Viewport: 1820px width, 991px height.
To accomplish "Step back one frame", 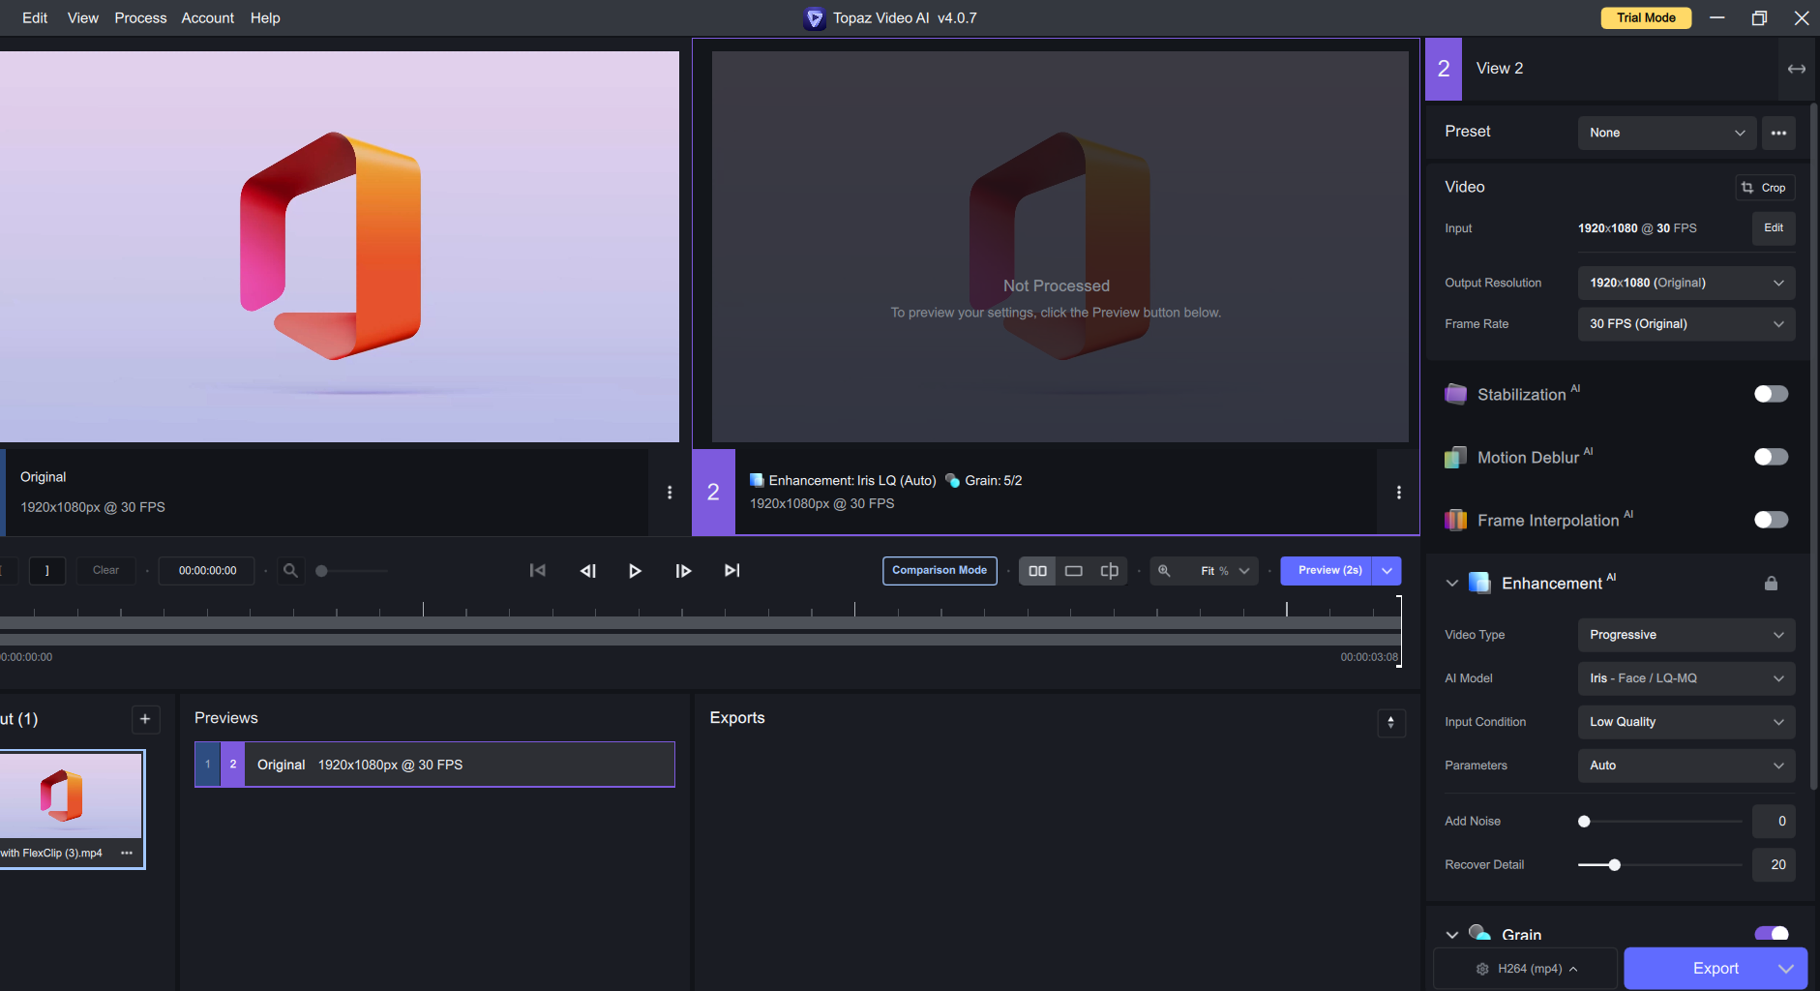I will point(587,571).
